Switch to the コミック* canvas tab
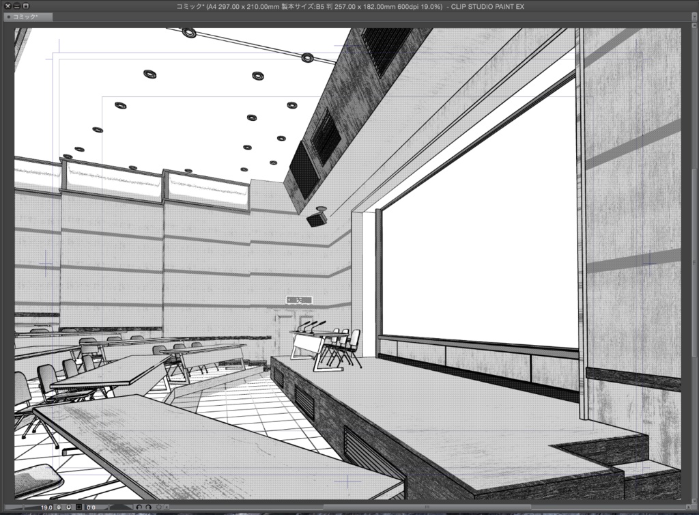 (x=26, y=16)
